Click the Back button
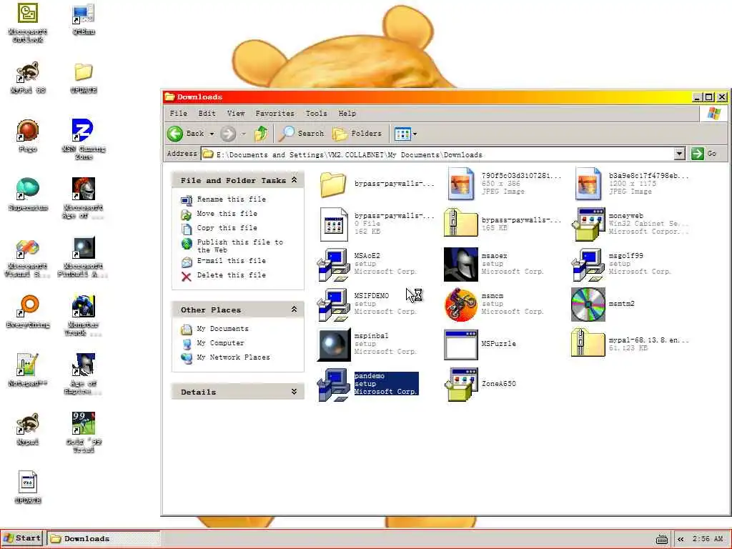The width and height of the screenshot is (732, 549). tap(187, 134)
